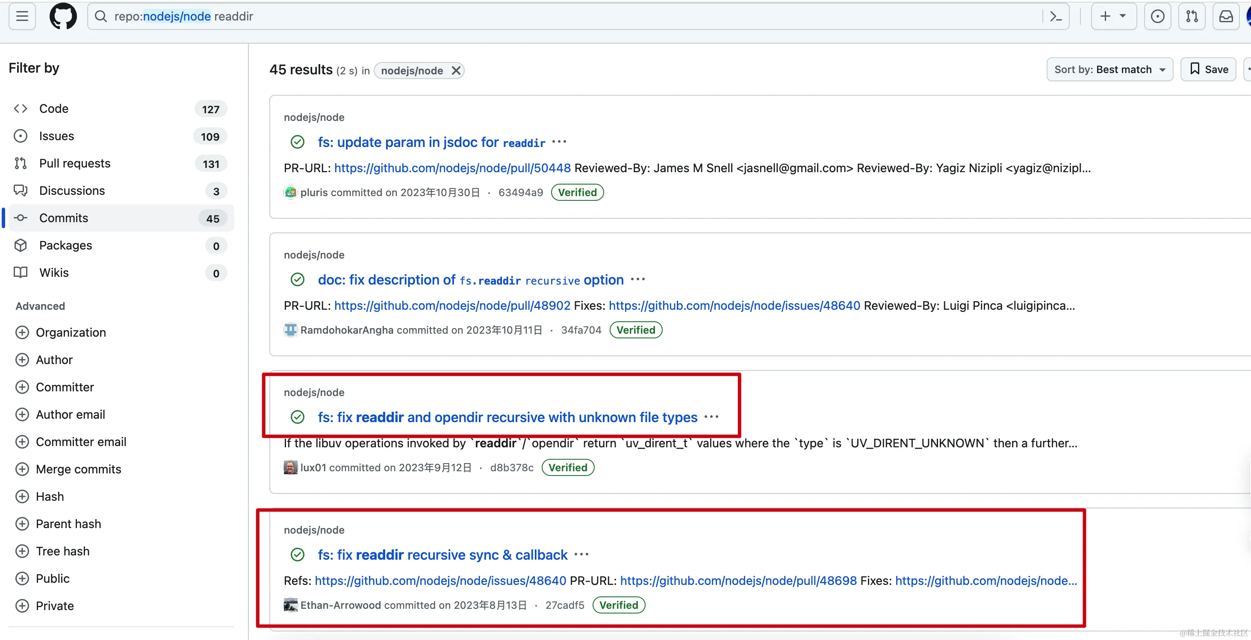The width and height of the screenshot is (1251, 640).
Task: Open commit 'fs: fix readdir recursive sync & callback'
Action: pyautogui.click(x=443, y=555)
